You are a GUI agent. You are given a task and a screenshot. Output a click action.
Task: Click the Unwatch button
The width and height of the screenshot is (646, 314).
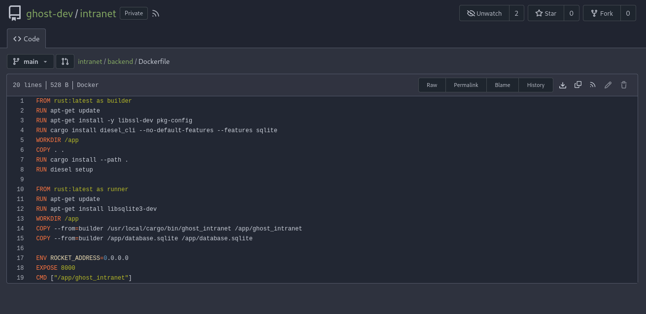pyautogui.click(x=484, y=13)
